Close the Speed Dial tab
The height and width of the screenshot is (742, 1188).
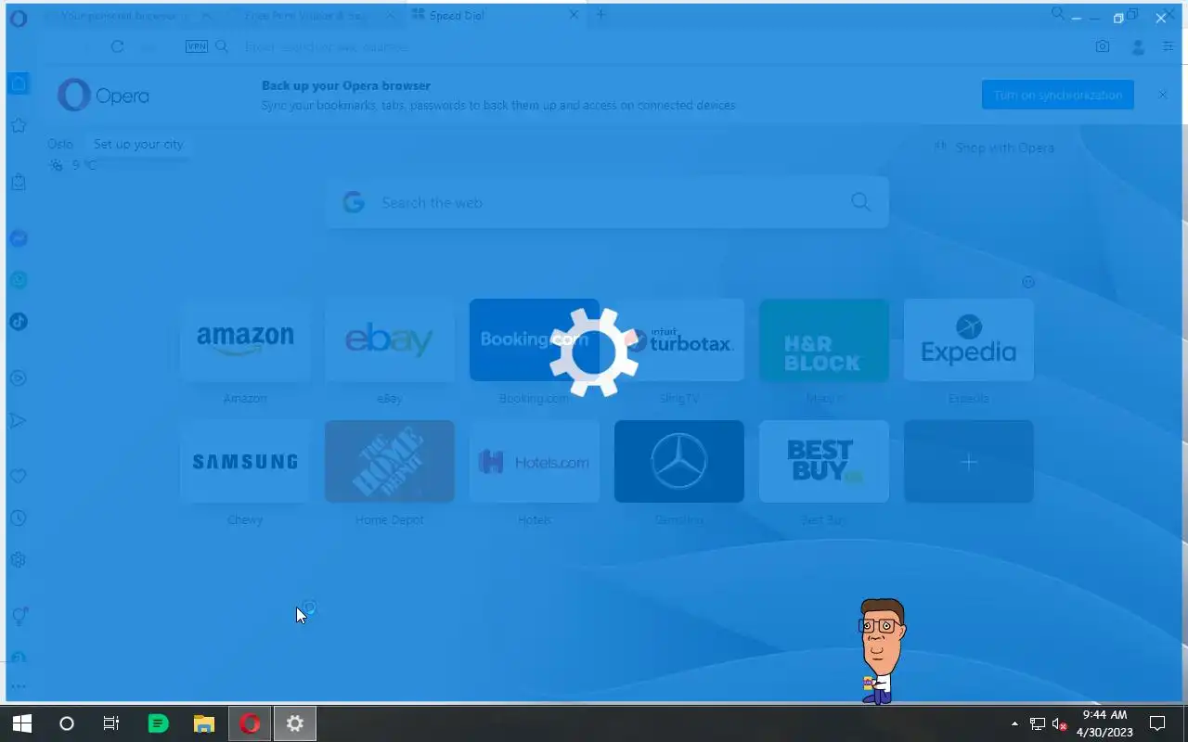click(574, 16)
